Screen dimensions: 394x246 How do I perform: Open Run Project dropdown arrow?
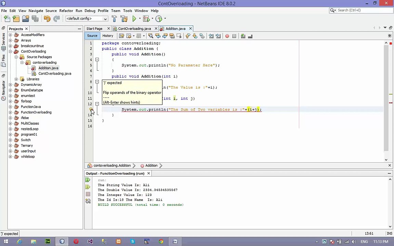pyautogui.click(x=140, y=18)
